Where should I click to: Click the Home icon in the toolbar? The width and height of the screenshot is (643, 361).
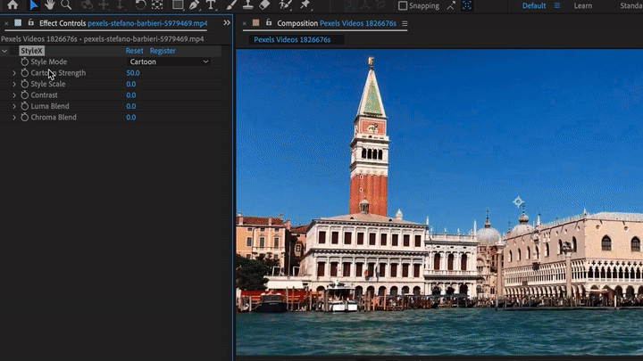[x=13, y=5]
